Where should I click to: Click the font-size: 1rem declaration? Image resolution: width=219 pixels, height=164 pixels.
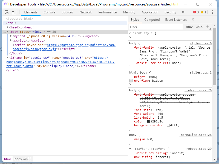coord(148,110)
